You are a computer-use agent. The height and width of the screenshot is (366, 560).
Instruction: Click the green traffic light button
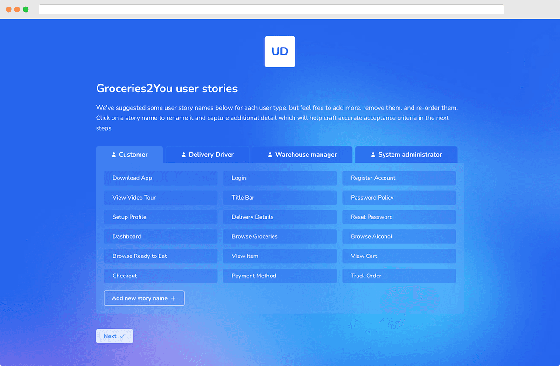(26, 9)
